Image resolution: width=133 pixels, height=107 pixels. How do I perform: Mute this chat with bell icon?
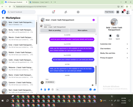point(110,36)
